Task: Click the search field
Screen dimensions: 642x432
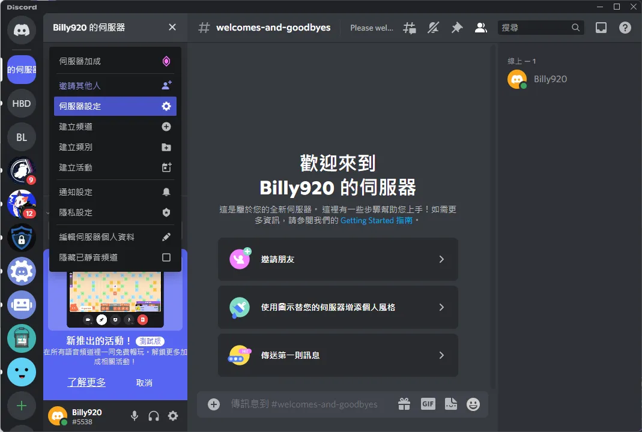Action: (x=541, y=28)
